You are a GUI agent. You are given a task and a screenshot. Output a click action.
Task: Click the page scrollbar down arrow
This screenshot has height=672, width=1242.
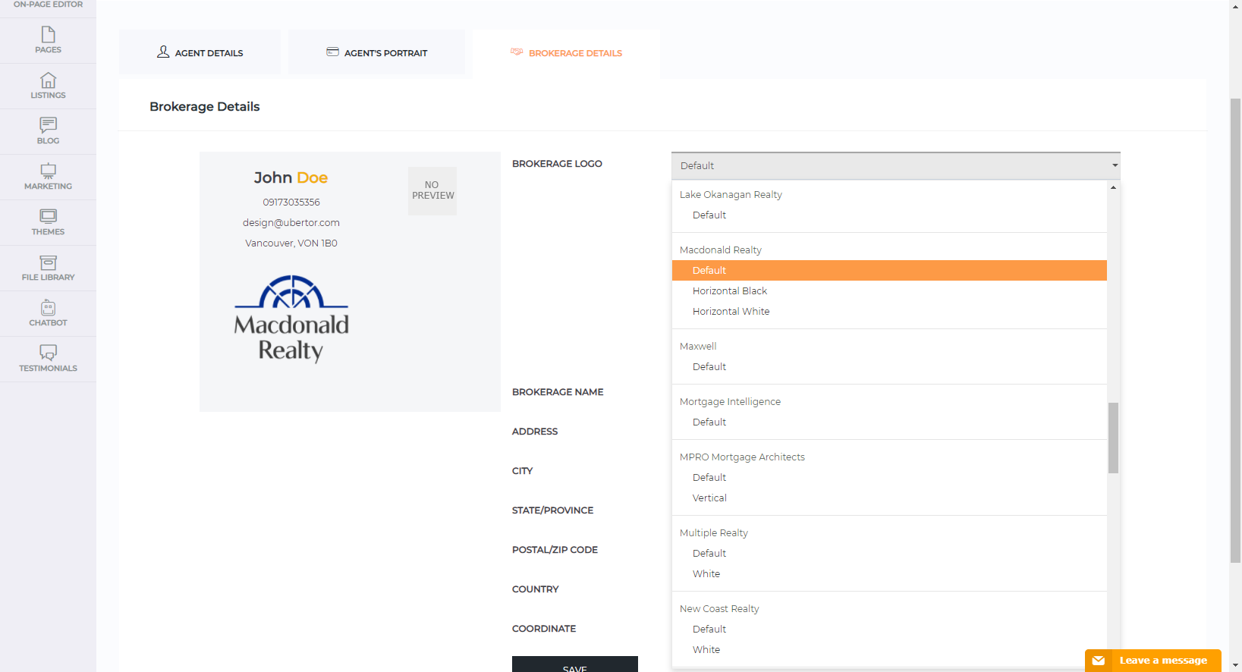(x=1235, y=665)
